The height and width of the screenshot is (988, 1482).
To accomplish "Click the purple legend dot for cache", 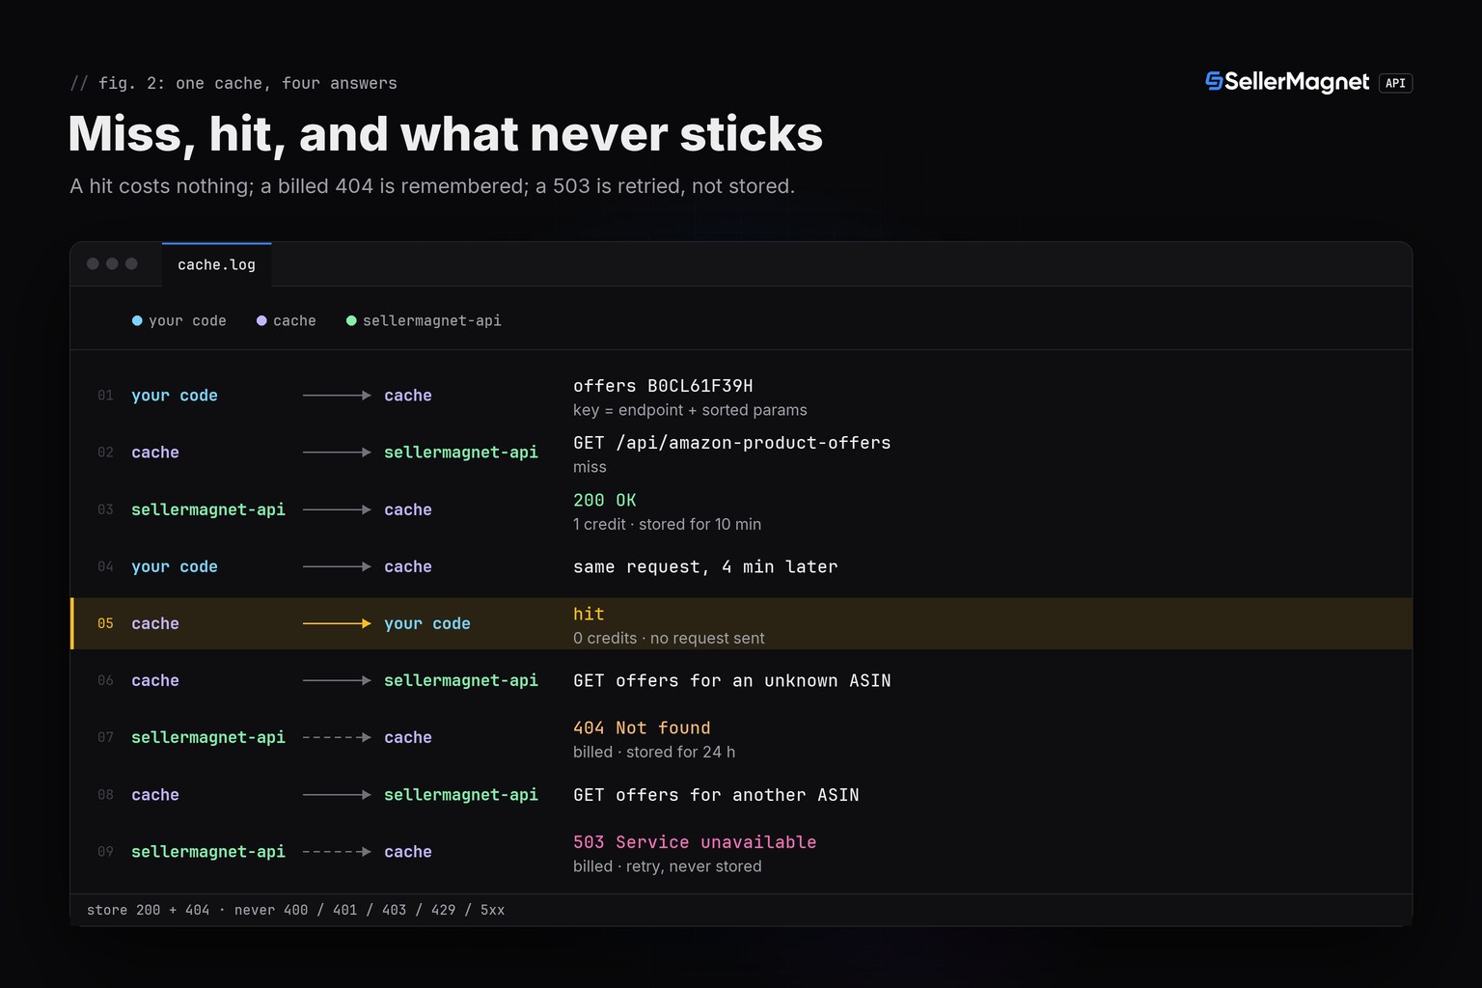I will tap(261, 320).
